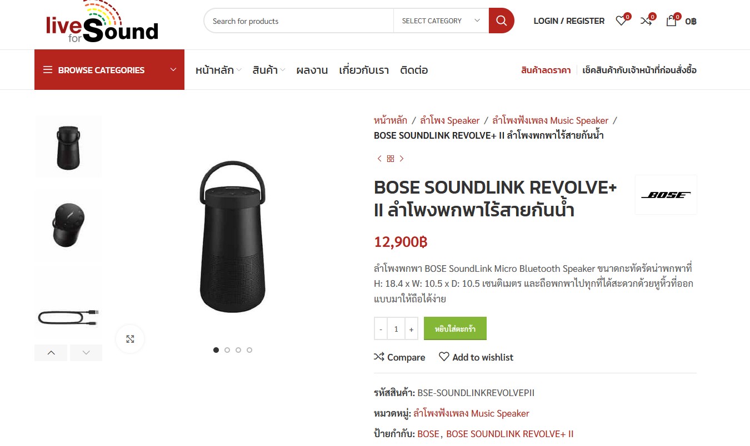Open the Select Category dropdown

441,21
